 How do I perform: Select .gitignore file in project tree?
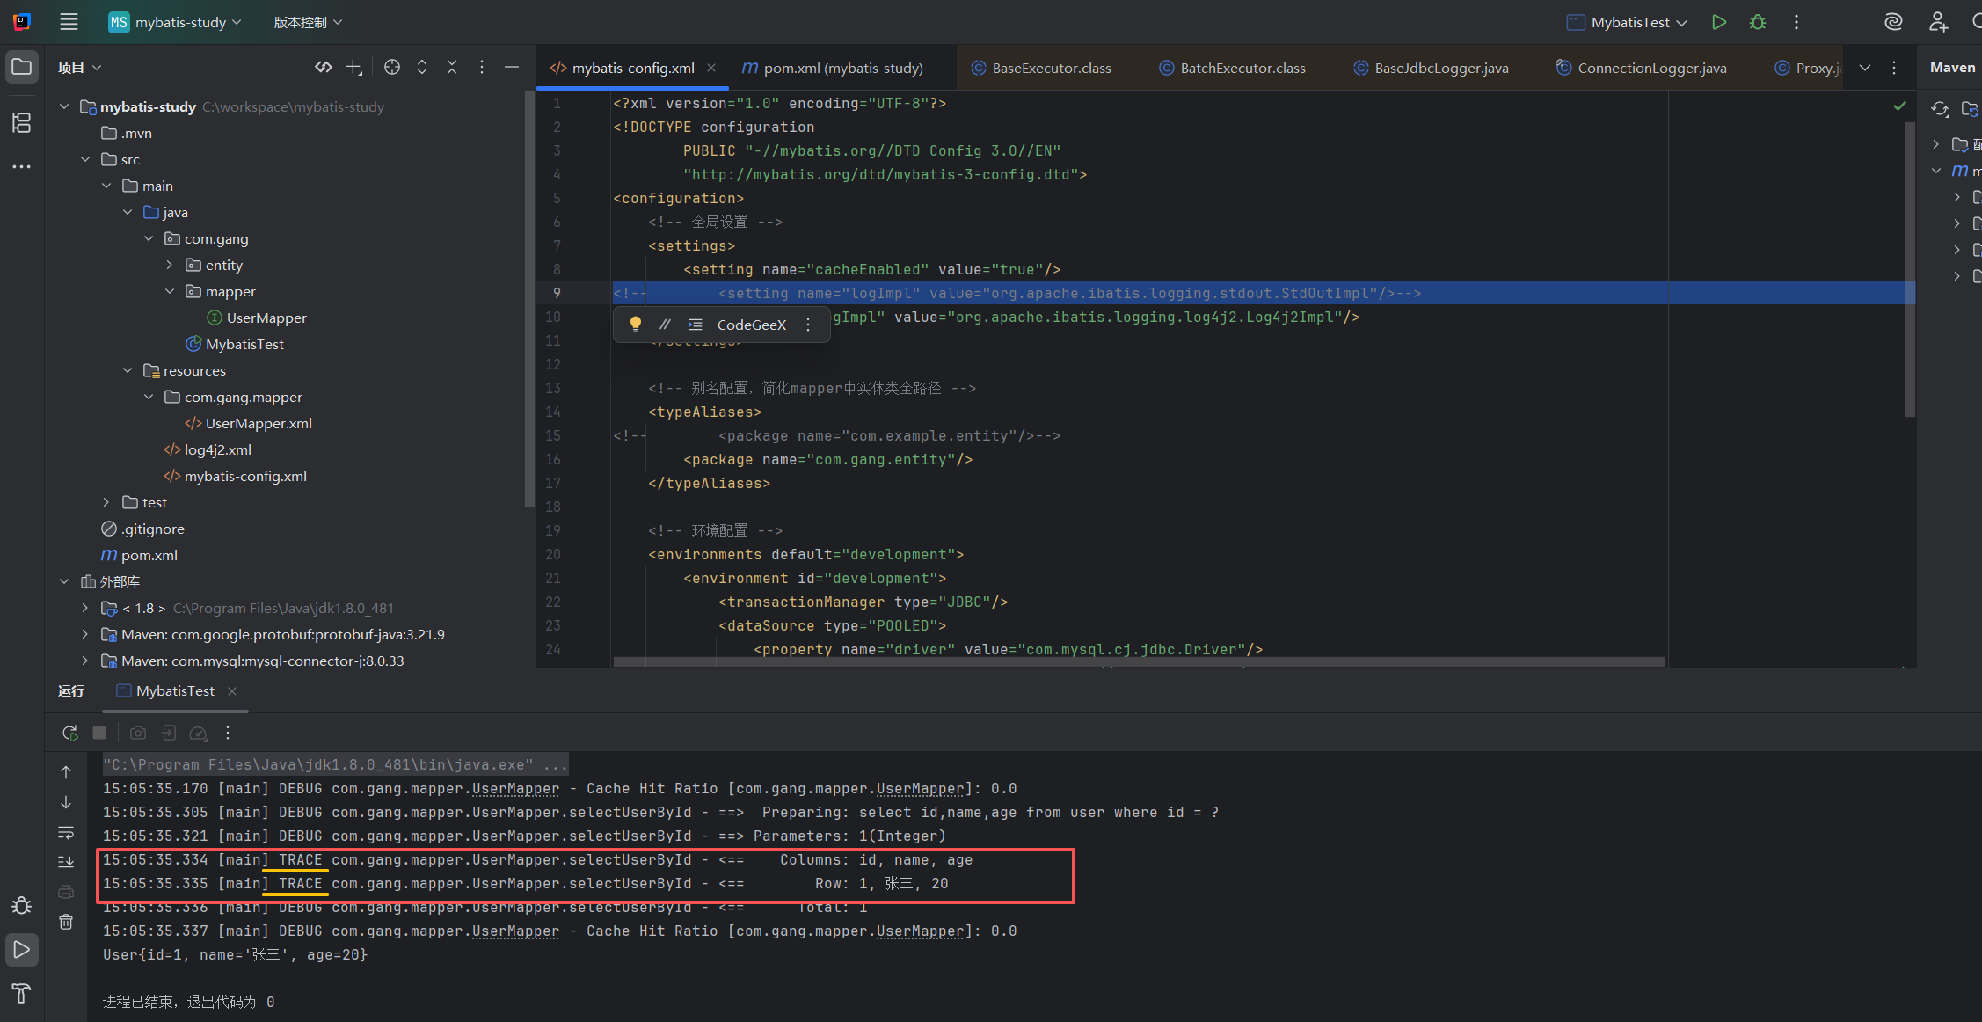tap(152, 529)
